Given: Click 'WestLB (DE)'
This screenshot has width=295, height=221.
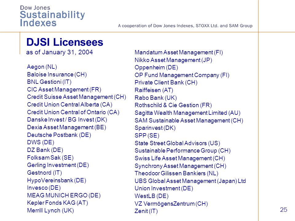Looking at the screenshot, I should pos(151,196).
